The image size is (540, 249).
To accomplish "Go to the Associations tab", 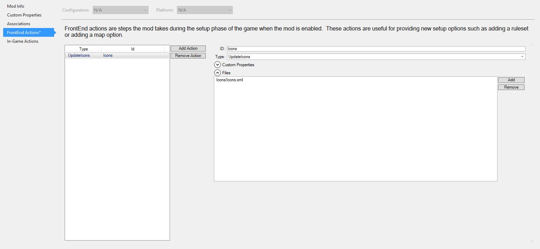I will pyautogui.click(x=19, y=24).
